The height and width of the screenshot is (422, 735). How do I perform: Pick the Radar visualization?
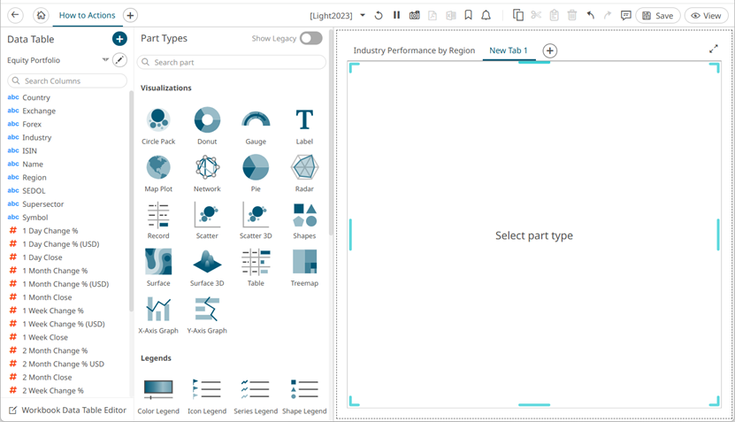(304, 173)
